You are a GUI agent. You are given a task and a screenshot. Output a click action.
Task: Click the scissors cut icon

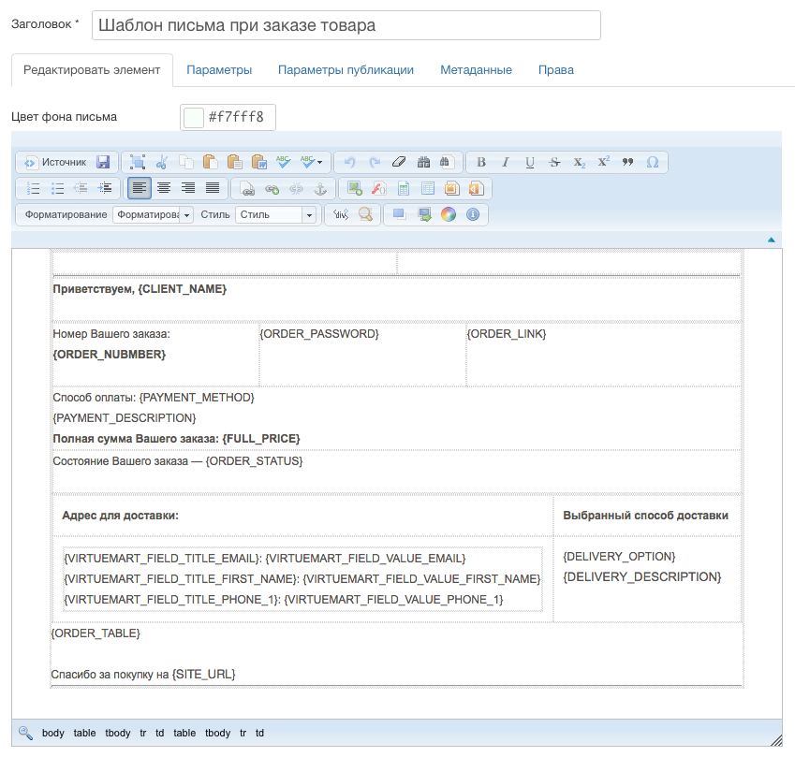click(x=162, y=162)
